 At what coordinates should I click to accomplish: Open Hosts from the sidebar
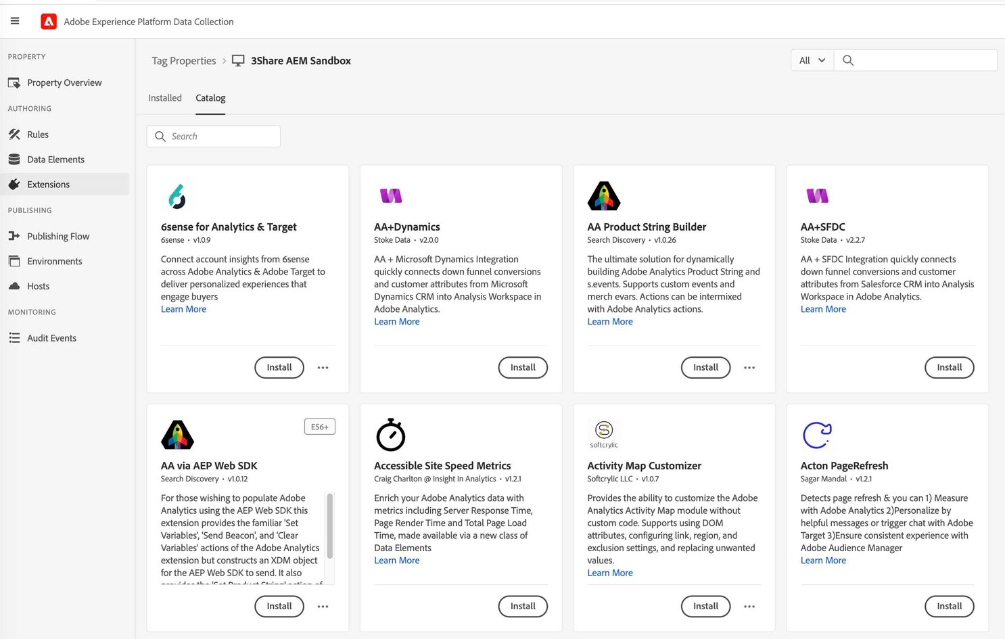click(x=14, y=286)
